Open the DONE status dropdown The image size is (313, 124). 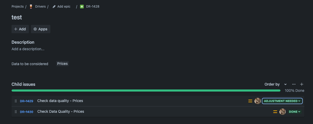[295, 112]
